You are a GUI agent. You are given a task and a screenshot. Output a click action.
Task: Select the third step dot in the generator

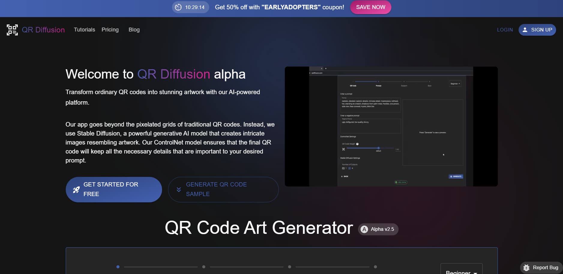coord(290,267)
